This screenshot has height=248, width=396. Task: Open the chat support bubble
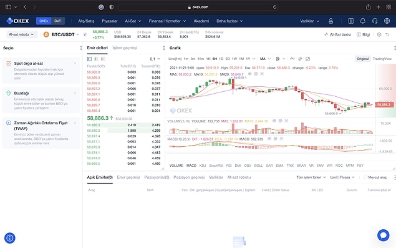pos(383,236)
